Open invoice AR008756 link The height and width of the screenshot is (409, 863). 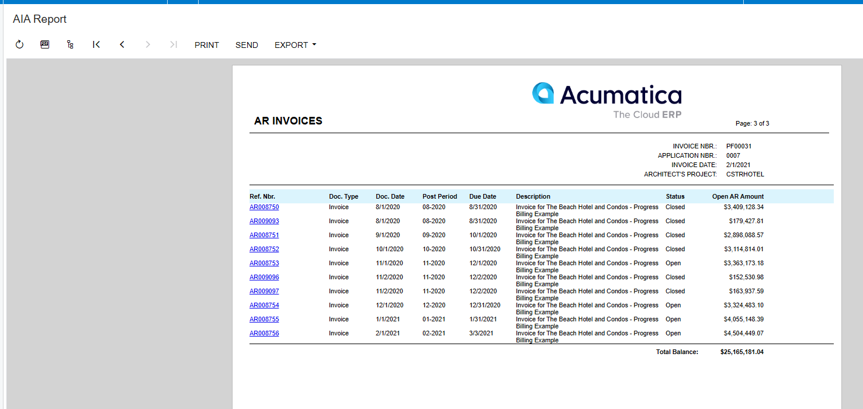264,333
